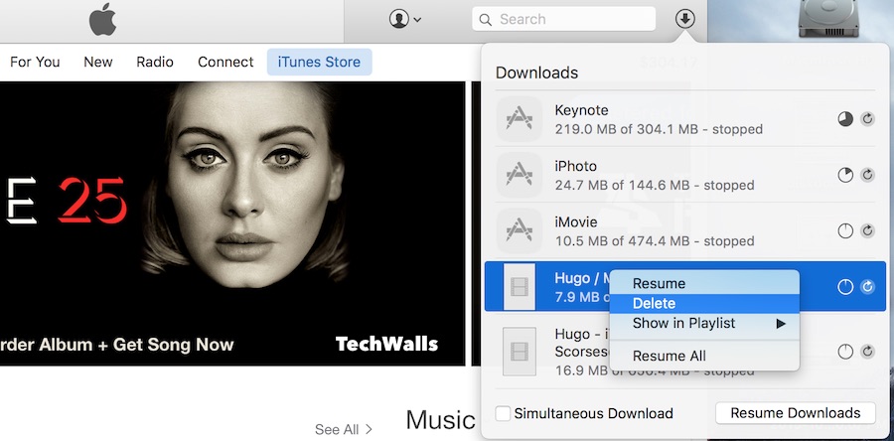Image resolution: width=894 pixels, height=441 pixels.
Task: Click the Keynote download title text
Action: click(x=581, y=110)
